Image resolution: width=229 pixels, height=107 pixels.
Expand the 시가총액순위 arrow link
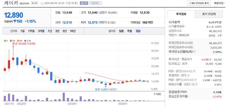(x=185, y=26)
